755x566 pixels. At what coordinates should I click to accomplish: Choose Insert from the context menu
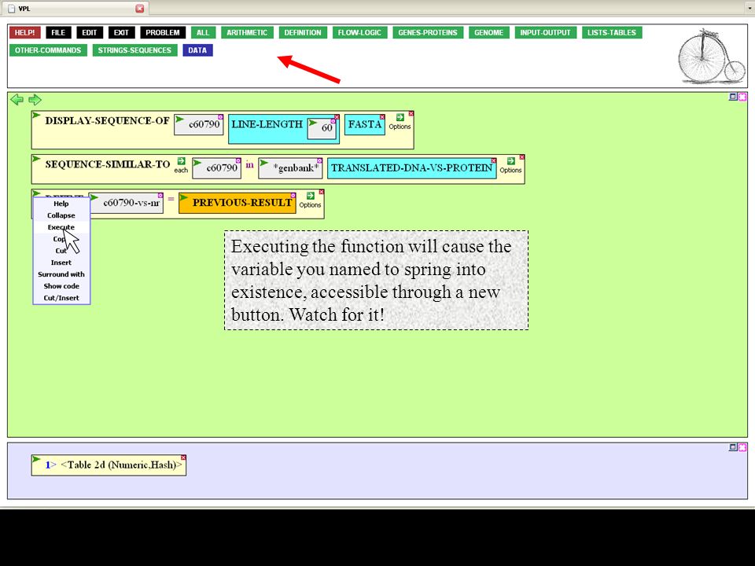coord(61,263)
